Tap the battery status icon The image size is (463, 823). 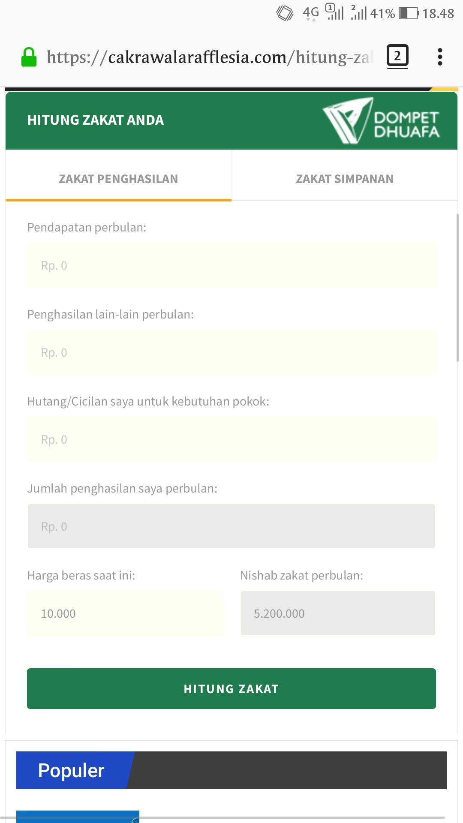[409, 13]
